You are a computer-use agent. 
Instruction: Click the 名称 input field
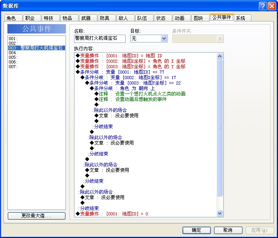(x=100, y=39)
